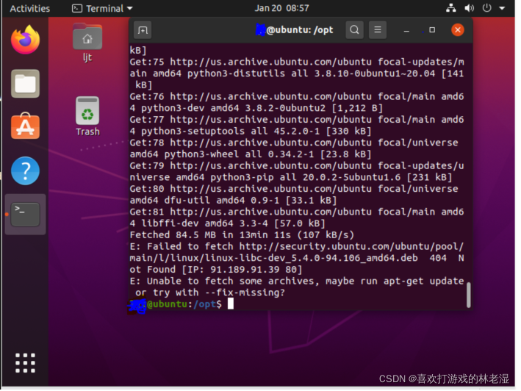This screenshot has width=521, height=391.
Task: Open the network status icon
Action: tap(450, 8)
